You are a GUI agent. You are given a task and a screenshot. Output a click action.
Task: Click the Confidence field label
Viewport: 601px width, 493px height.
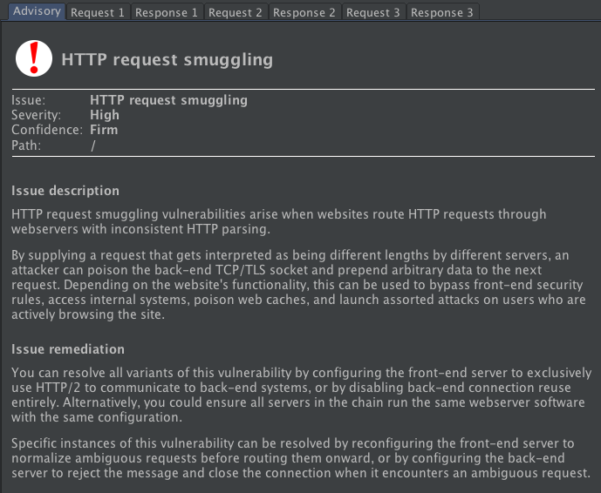[x=47, y=130]
